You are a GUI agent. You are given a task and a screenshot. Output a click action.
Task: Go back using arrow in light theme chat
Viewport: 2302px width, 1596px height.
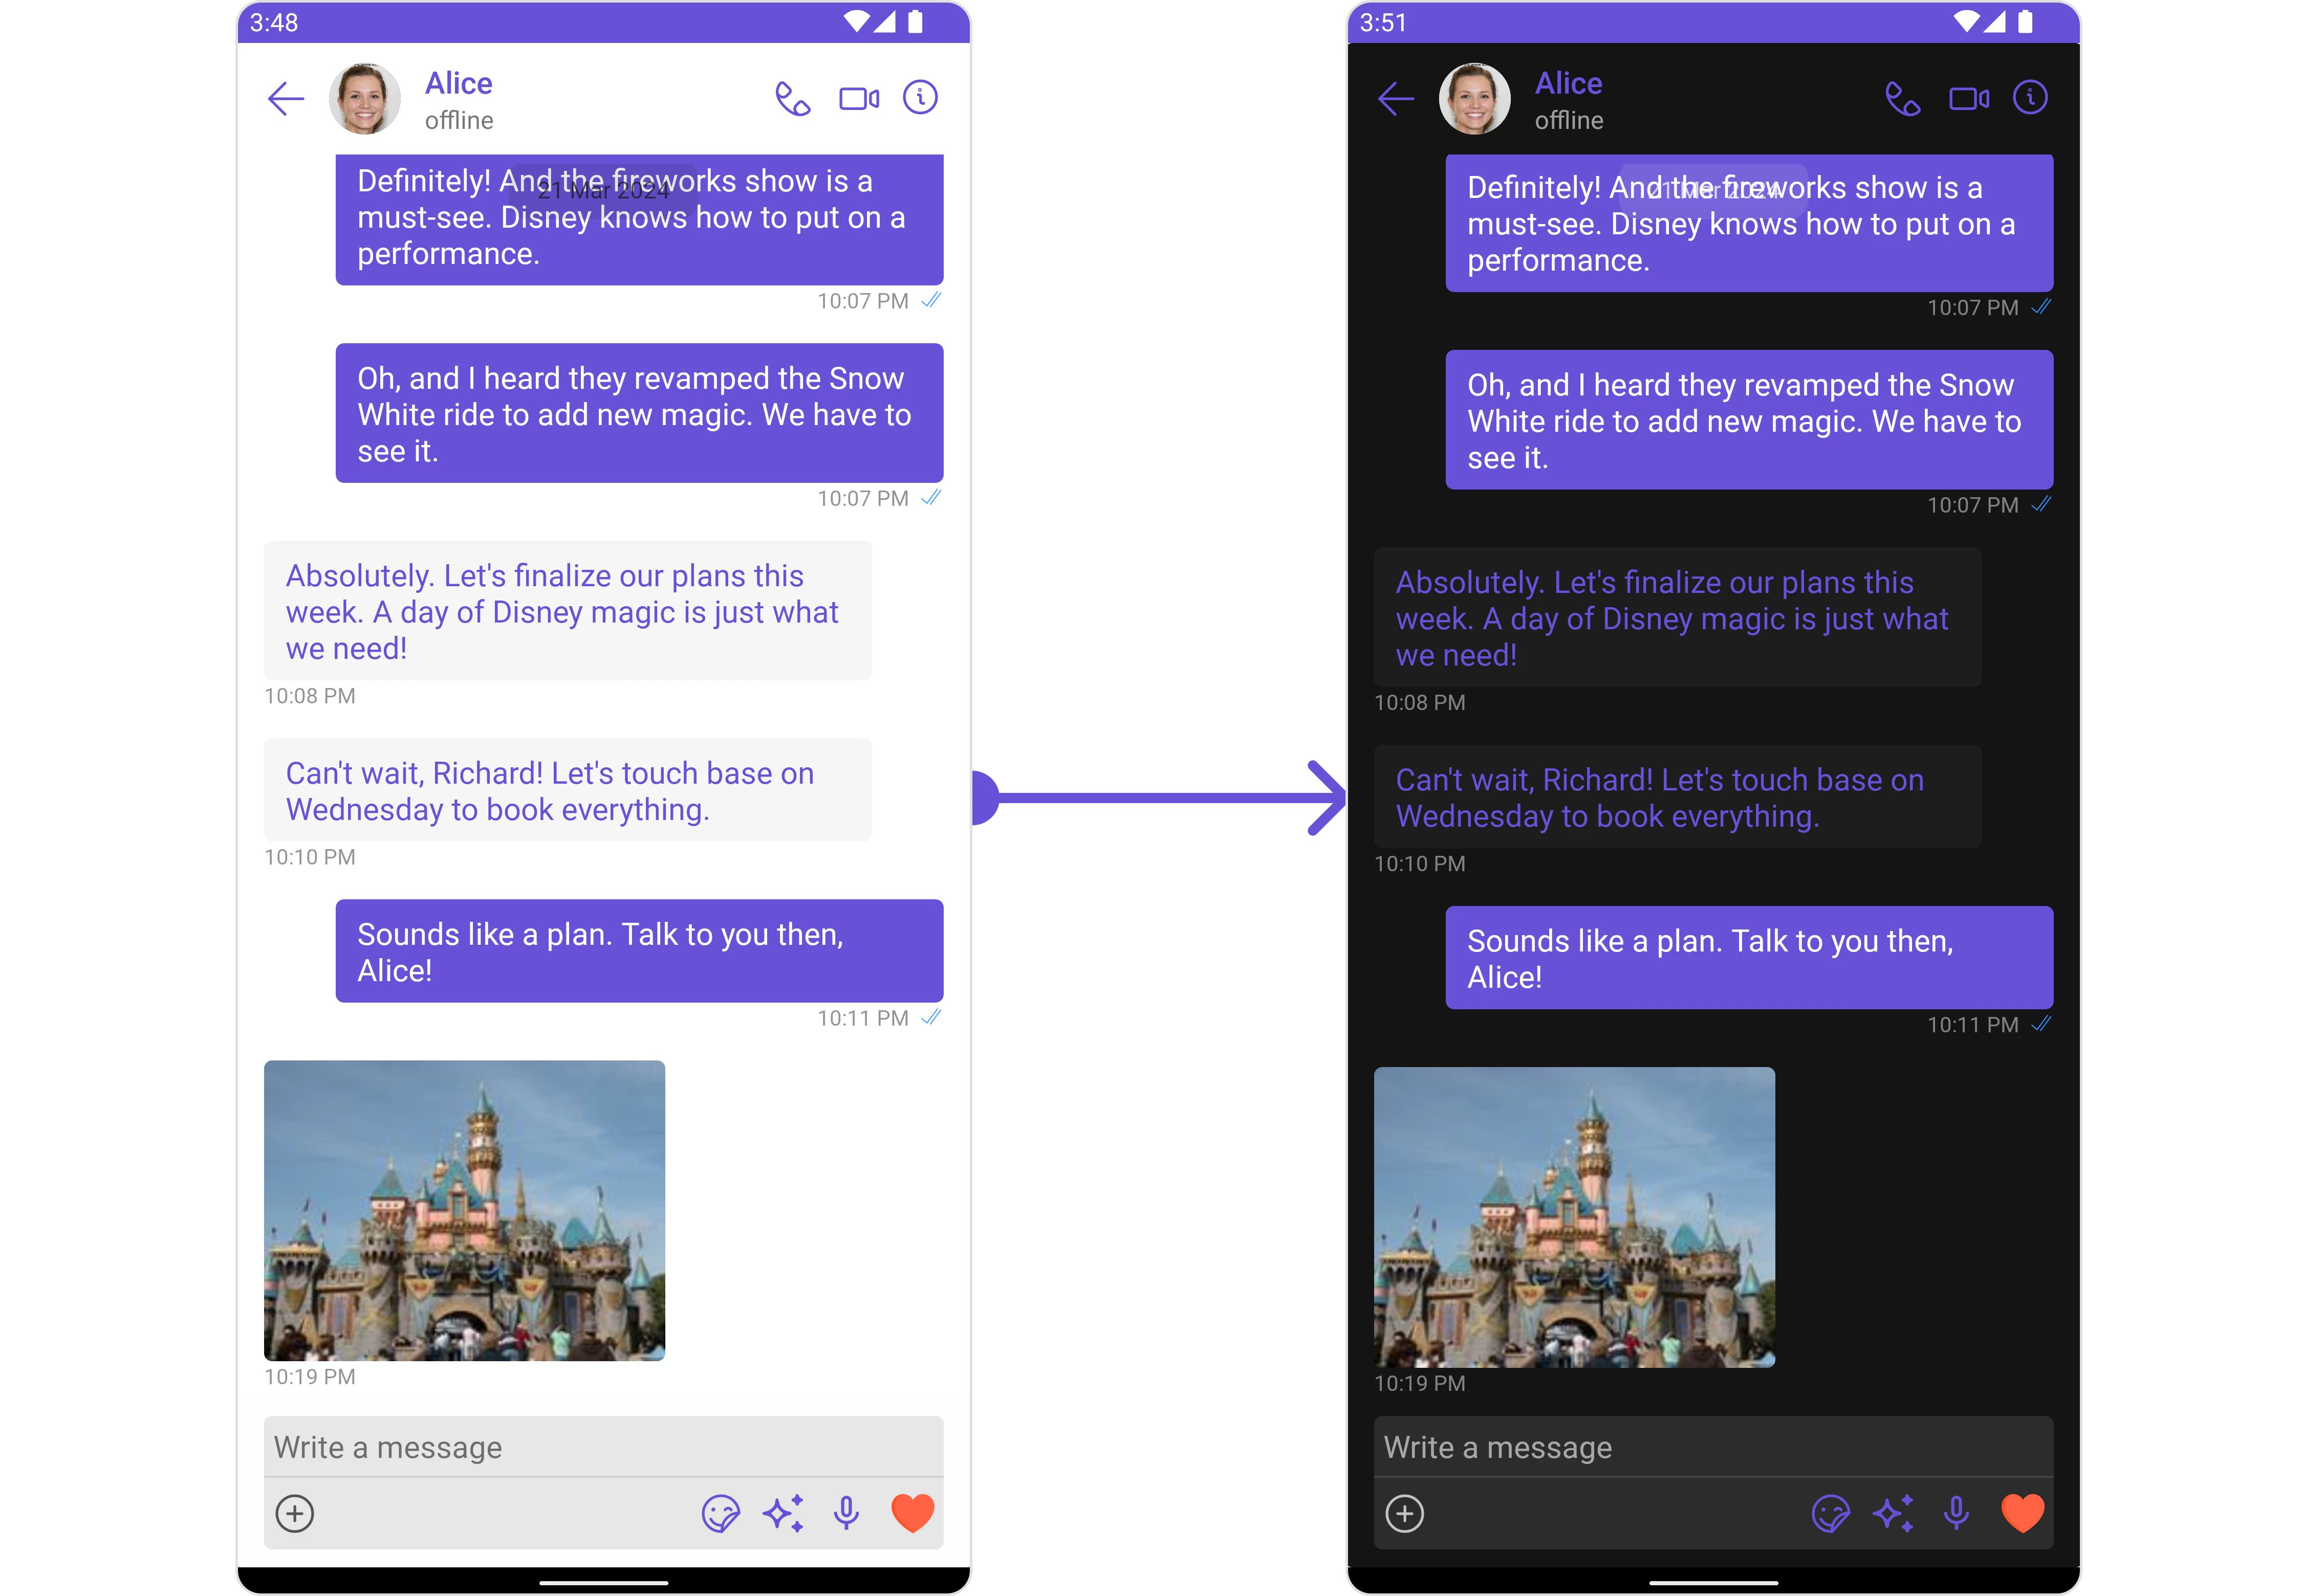click(x=286, y=99)
